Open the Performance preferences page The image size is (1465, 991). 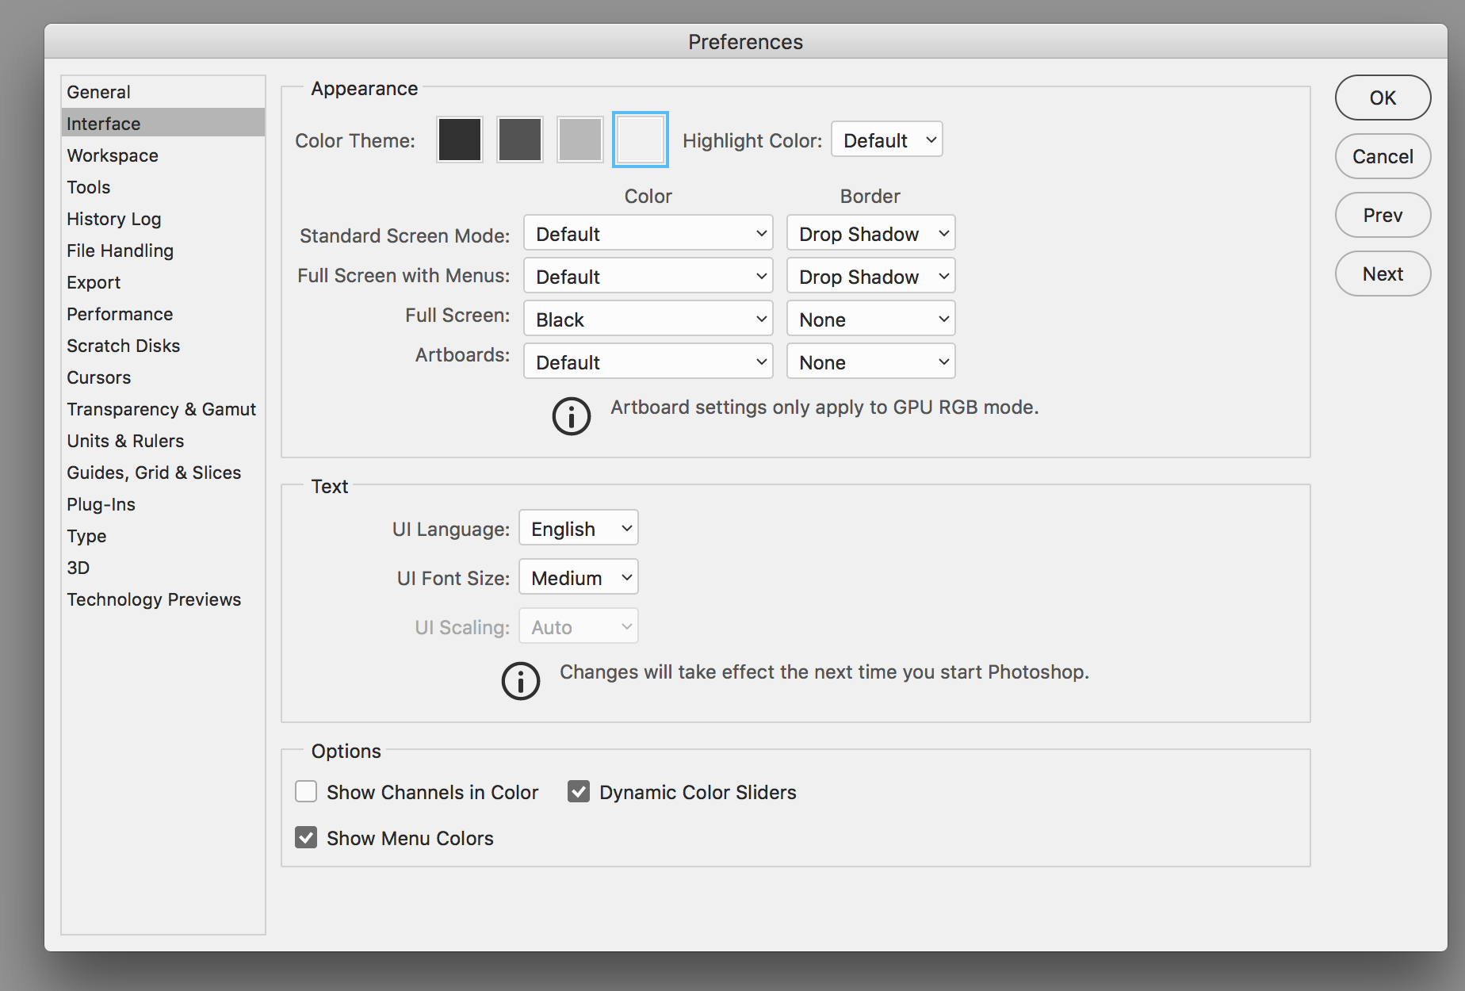click(119, 314)
